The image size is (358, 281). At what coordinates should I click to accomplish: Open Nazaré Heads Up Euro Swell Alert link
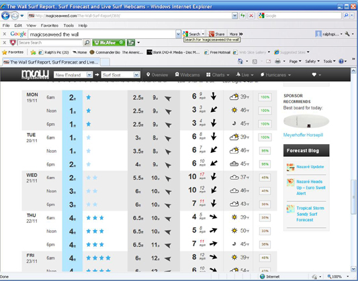click(311, 187)
